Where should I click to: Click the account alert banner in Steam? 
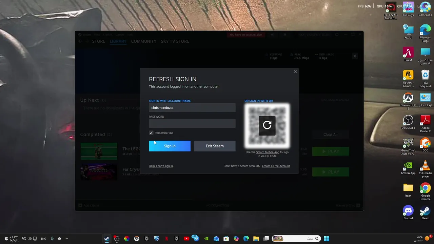(246, 35)
